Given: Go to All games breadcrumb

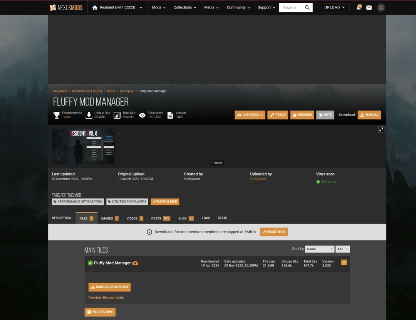Looking at the screenshot, I should pyautogui.click(x=60, y=91).
